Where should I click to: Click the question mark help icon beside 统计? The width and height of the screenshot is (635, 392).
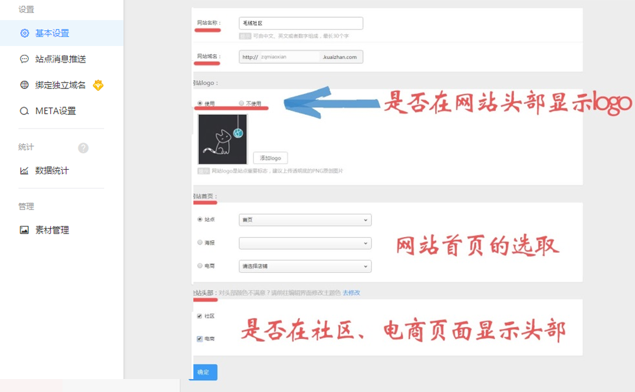pos(83,148)
